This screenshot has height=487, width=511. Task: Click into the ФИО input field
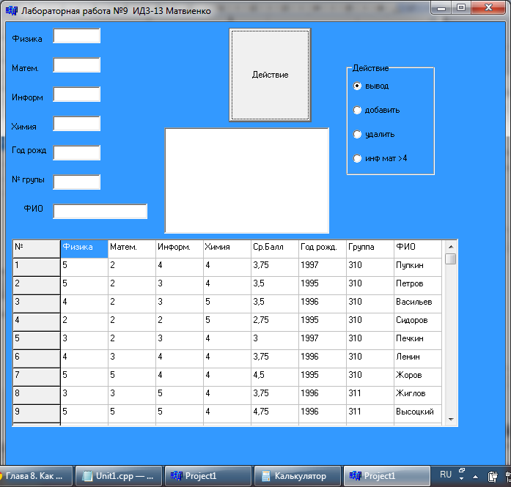[100, 212]
